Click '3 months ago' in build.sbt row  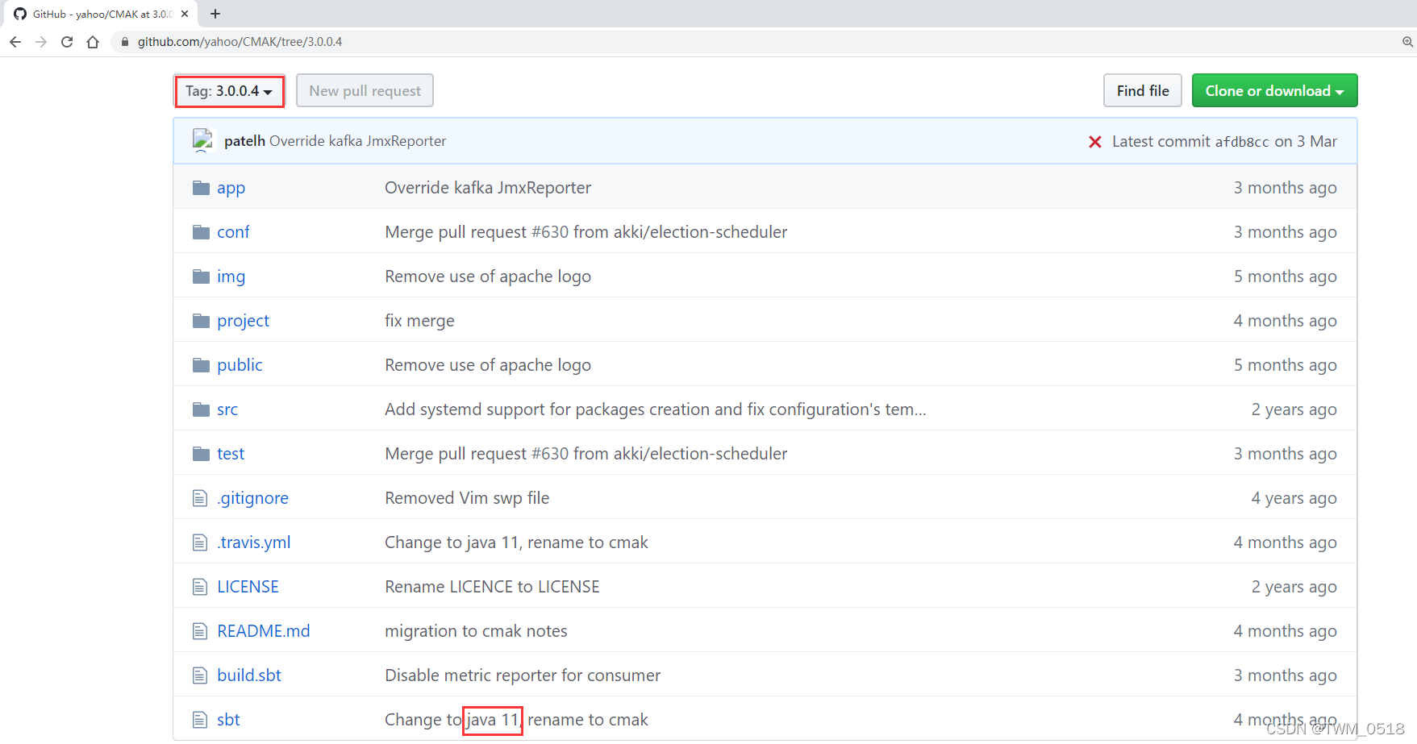[x=1285, y=675]
